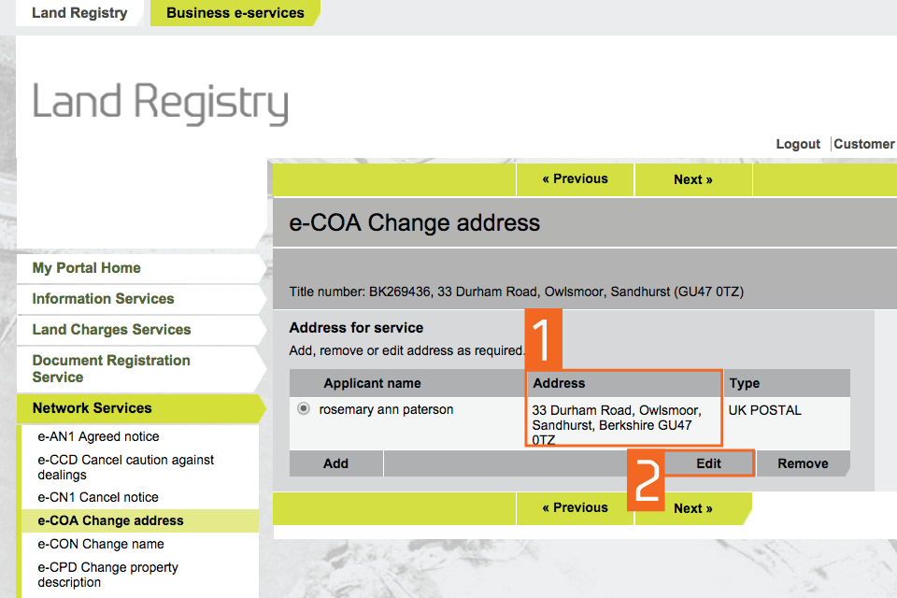Screen dimensions: 897x598
Task: Collapse the Network Services section
Action: pyautogui.click(x=92, y=408)
